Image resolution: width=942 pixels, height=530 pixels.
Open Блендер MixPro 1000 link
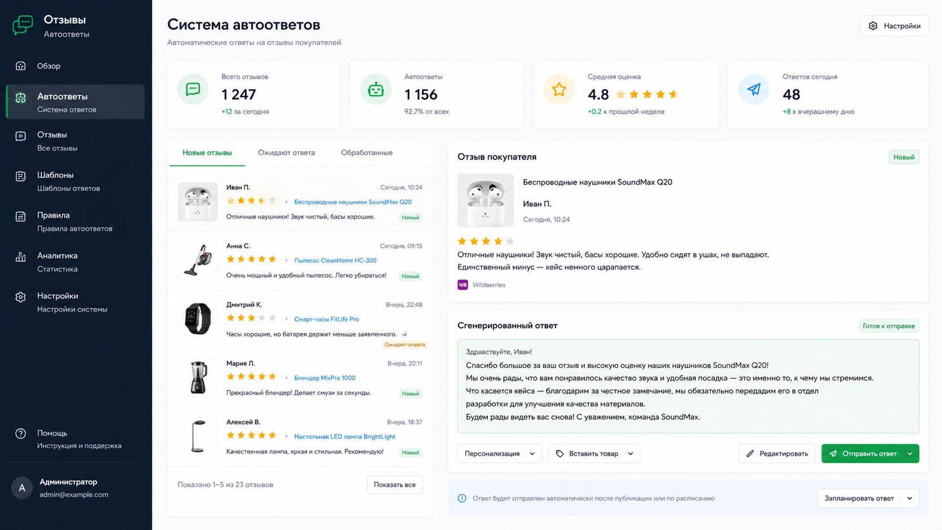[x=325, y=378]
